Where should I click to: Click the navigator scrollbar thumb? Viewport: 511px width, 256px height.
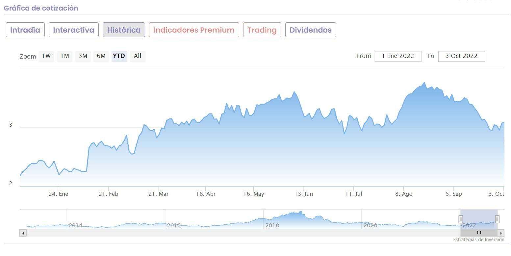(479, 233)
